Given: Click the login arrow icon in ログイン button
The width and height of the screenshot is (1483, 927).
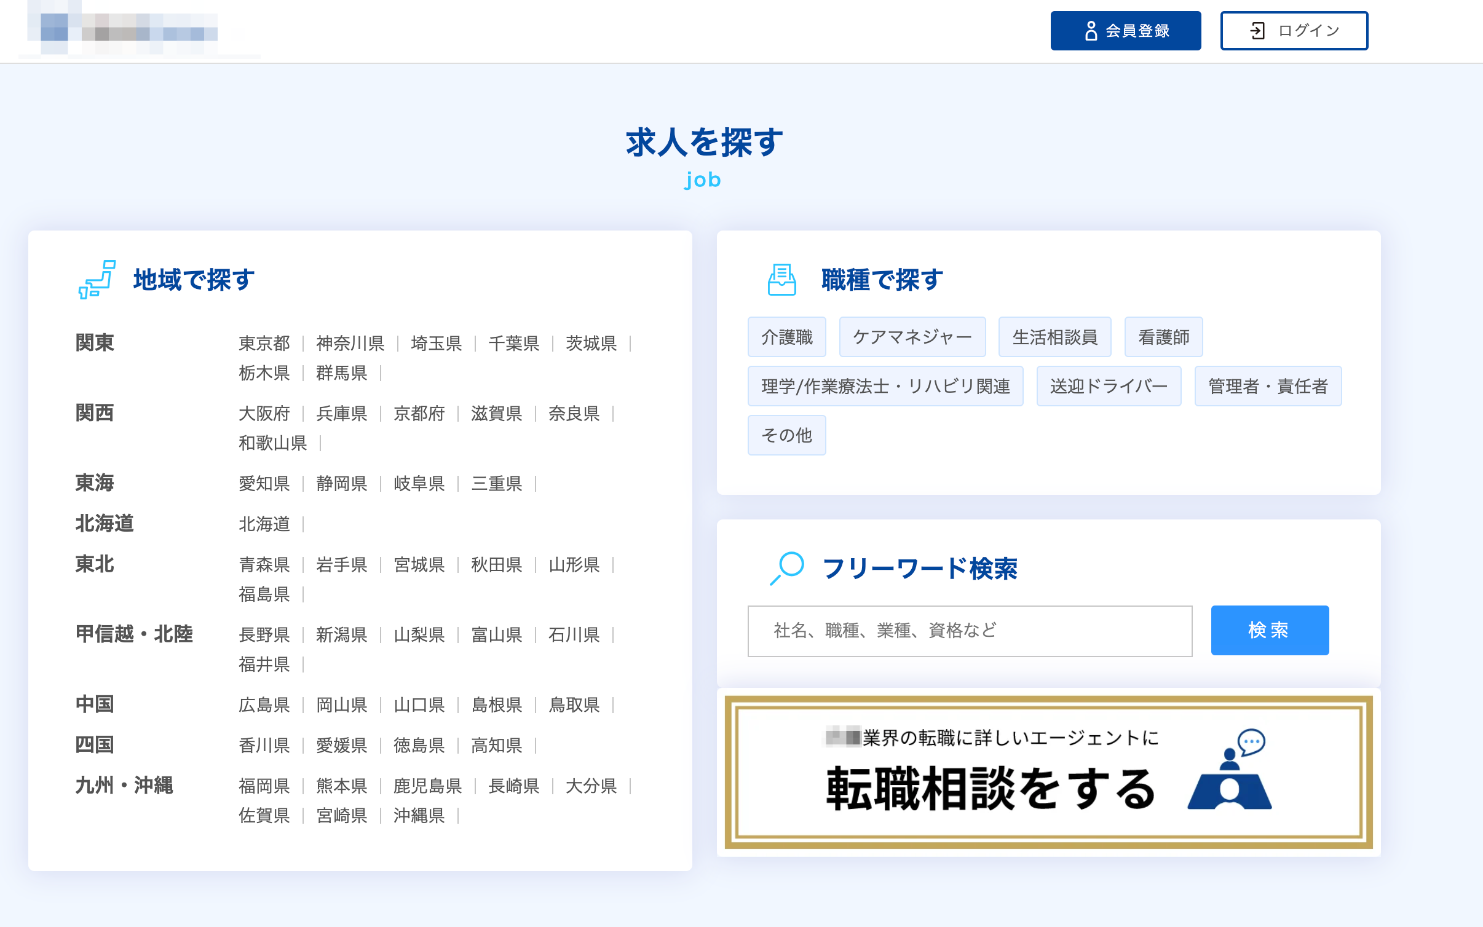Looking at the screenshot, I should point(1257,31).
